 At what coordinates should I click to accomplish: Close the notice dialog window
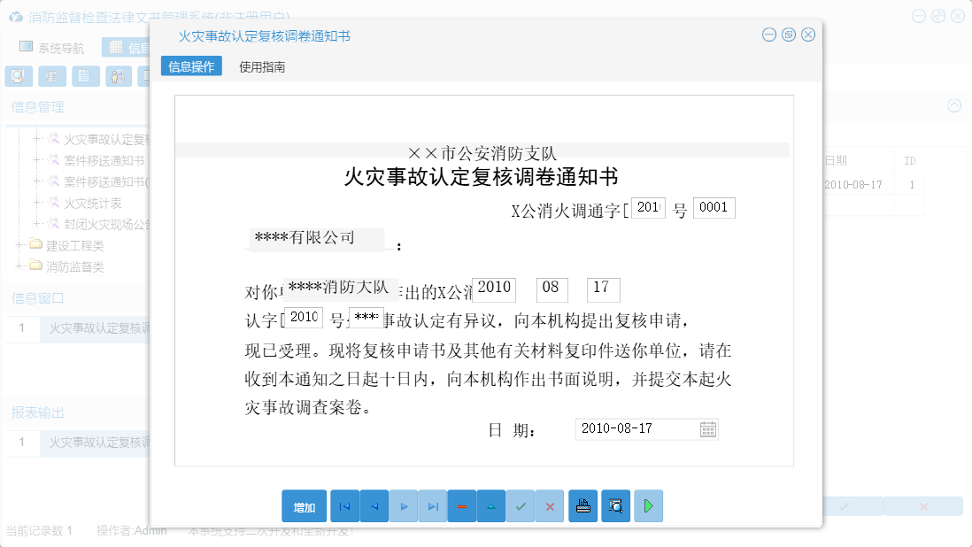click(808, 35)
